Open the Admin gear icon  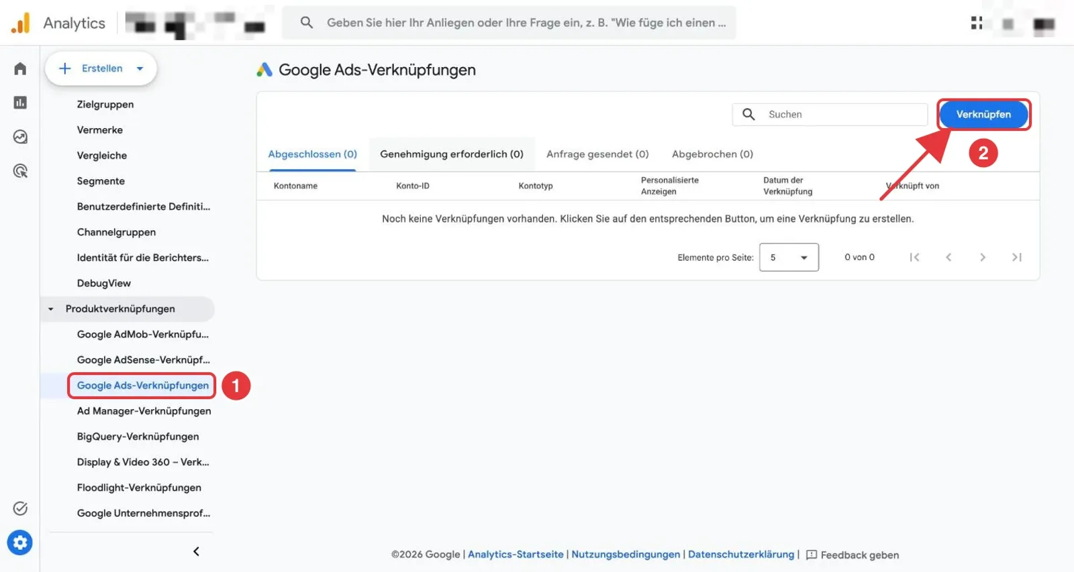(x=20, y=542)
